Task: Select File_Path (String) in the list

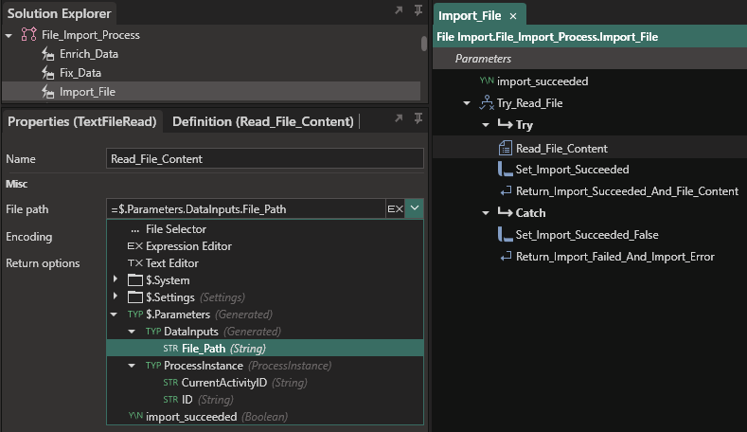Action: [265, 349]
